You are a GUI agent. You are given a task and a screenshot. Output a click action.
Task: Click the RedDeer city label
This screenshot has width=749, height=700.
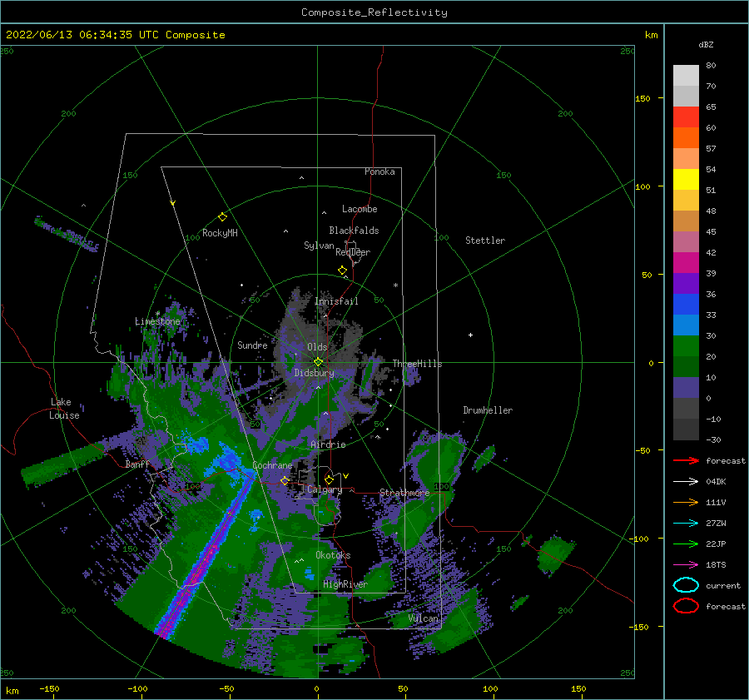353,252
